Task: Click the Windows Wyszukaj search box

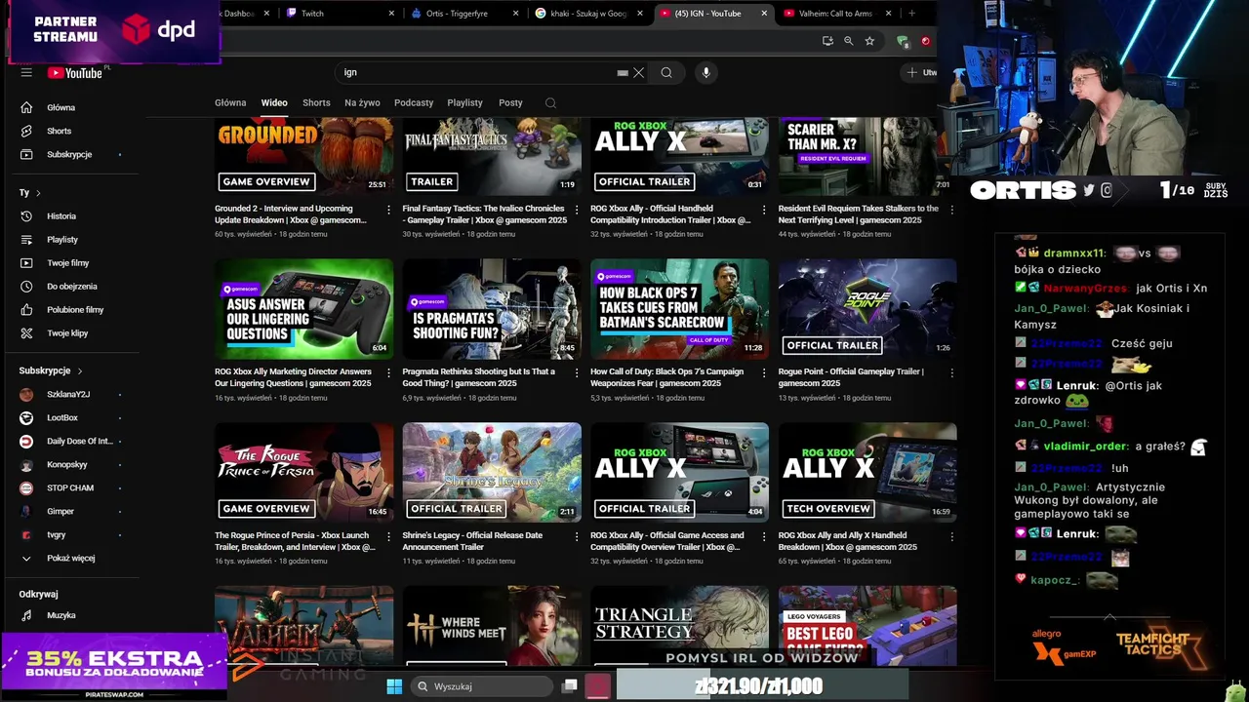Action: (483, 686)
